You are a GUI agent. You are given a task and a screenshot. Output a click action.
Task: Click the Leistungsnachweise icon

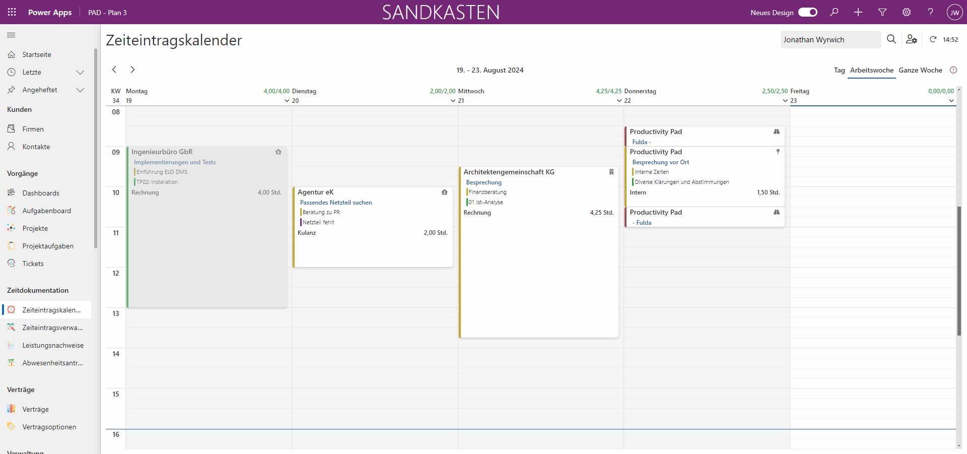tap(11, 345)
